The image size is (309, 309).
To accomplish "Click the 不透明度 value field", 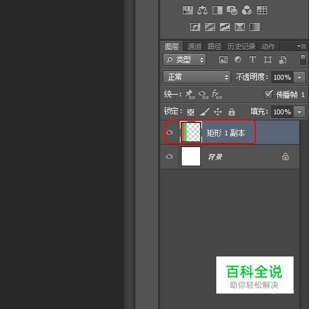I will point(282,77).
